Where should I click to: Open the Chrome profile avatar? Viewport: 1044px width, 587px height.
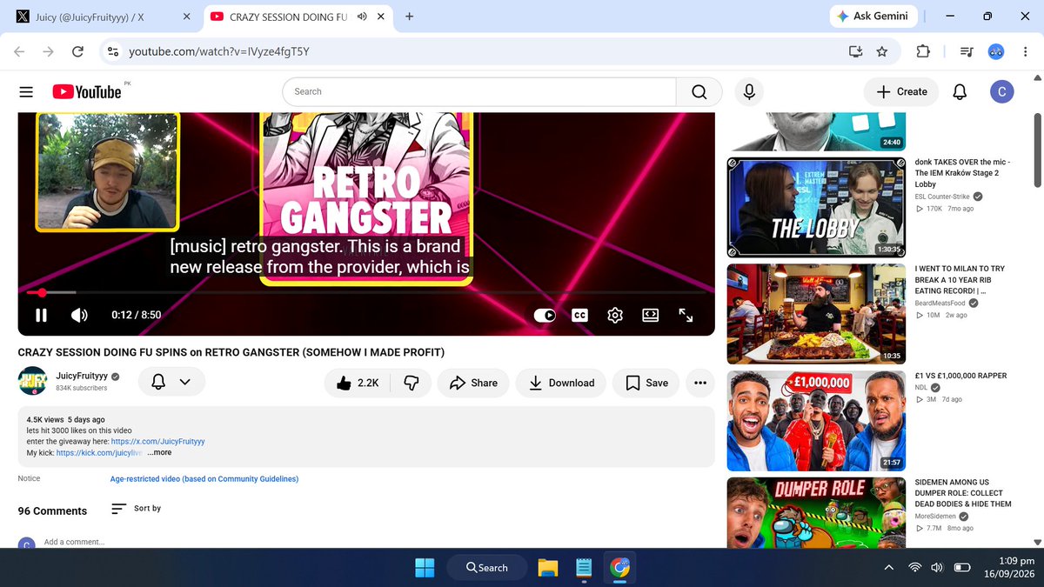[x=997, y=52]
